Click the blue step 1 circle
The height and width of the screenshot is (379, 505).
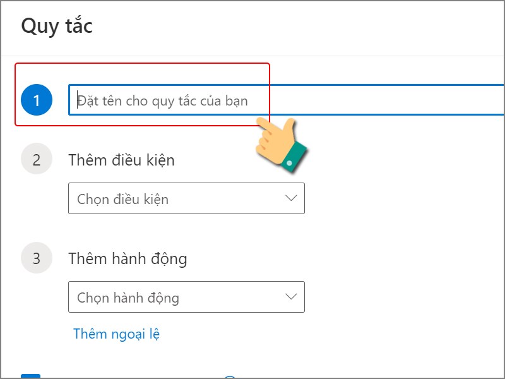[36, 100]
